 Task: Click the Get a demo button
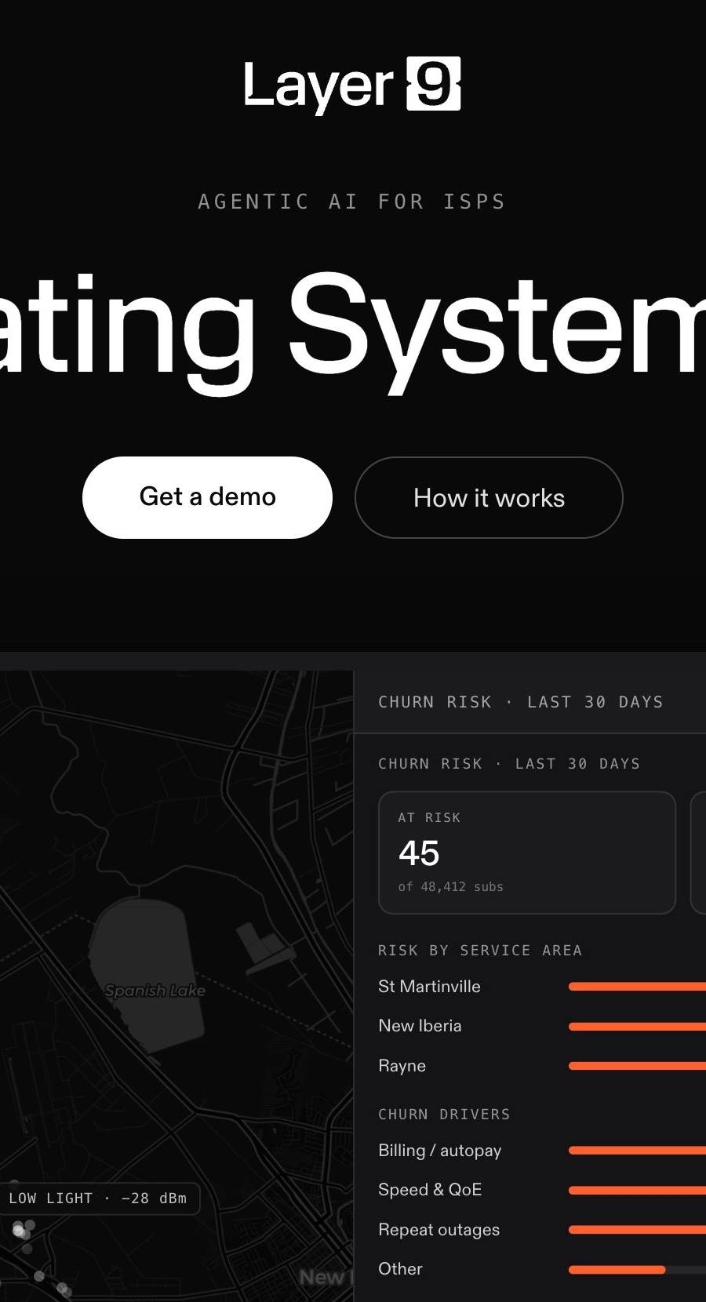point(207,497)
